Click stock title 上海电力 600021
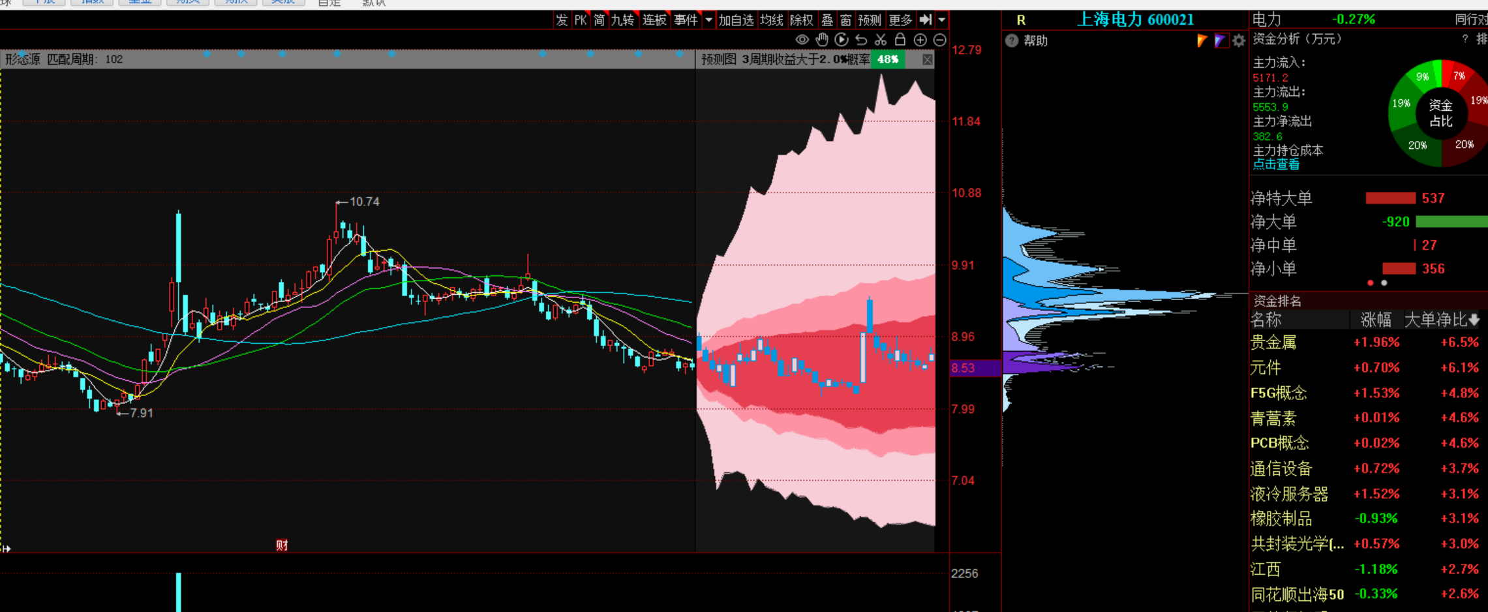 coord(1135,20)
